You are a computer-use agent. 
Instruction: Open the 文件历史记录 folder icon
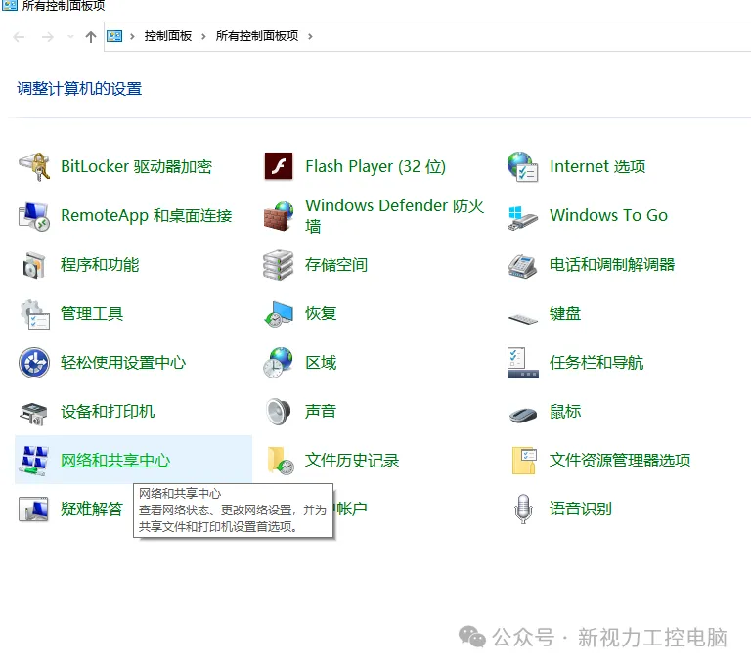click(281, 461)
